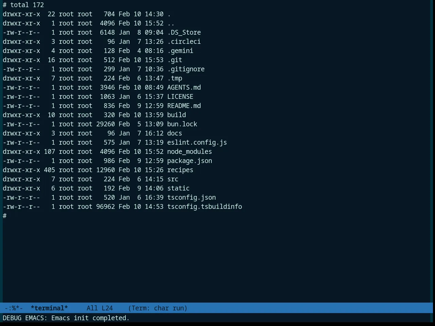Click the package.json file name

point(190,161)
